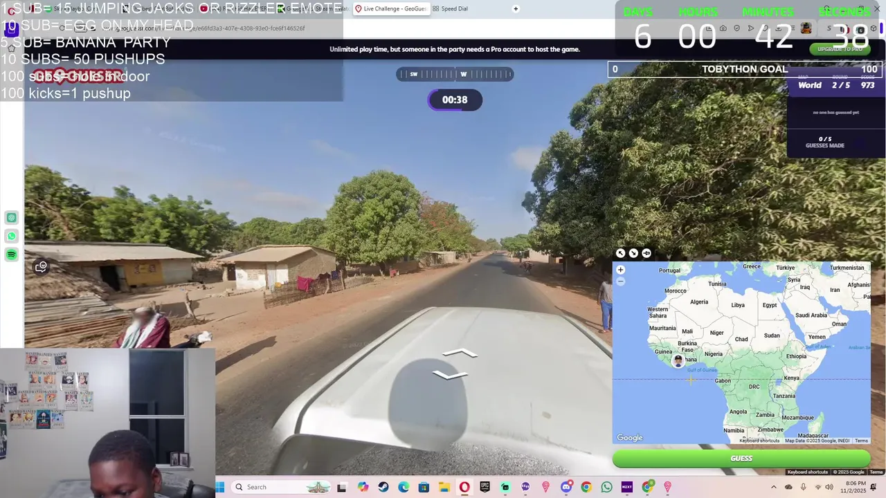Image resolution: width=886 pixels, height=498 pixels.
Task: Open Discord from the taskbar
Action: pyautogui.click(x=566, y=487)
